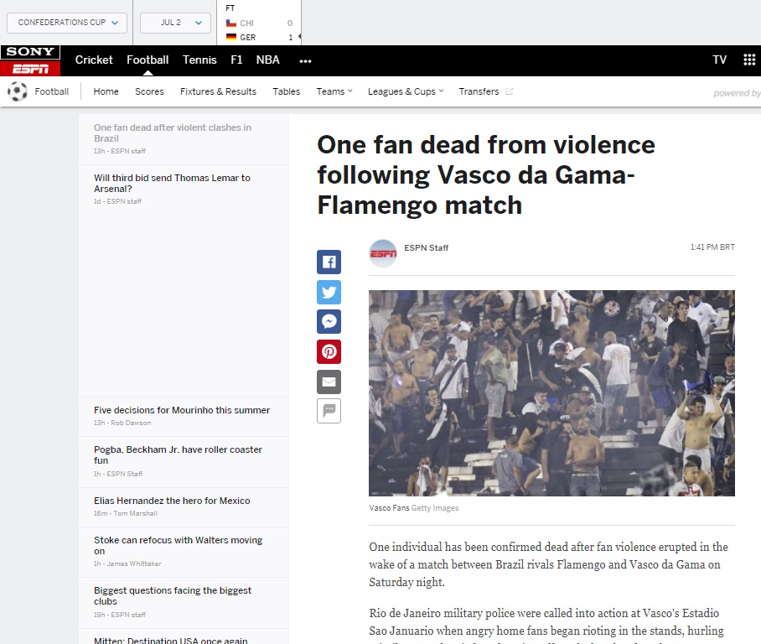The width and height of the screenshot is (761, 644).
Task: Share using Facebook Messenger icon
Action: pyautogui.click(x=329, y=322)
